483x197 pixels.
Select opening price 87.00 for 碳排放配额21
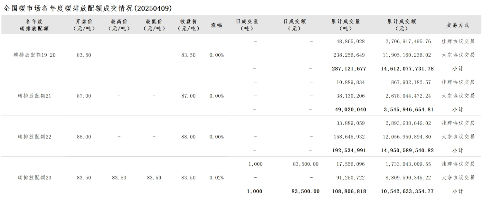pyautogui.click(x=84, y=96)
